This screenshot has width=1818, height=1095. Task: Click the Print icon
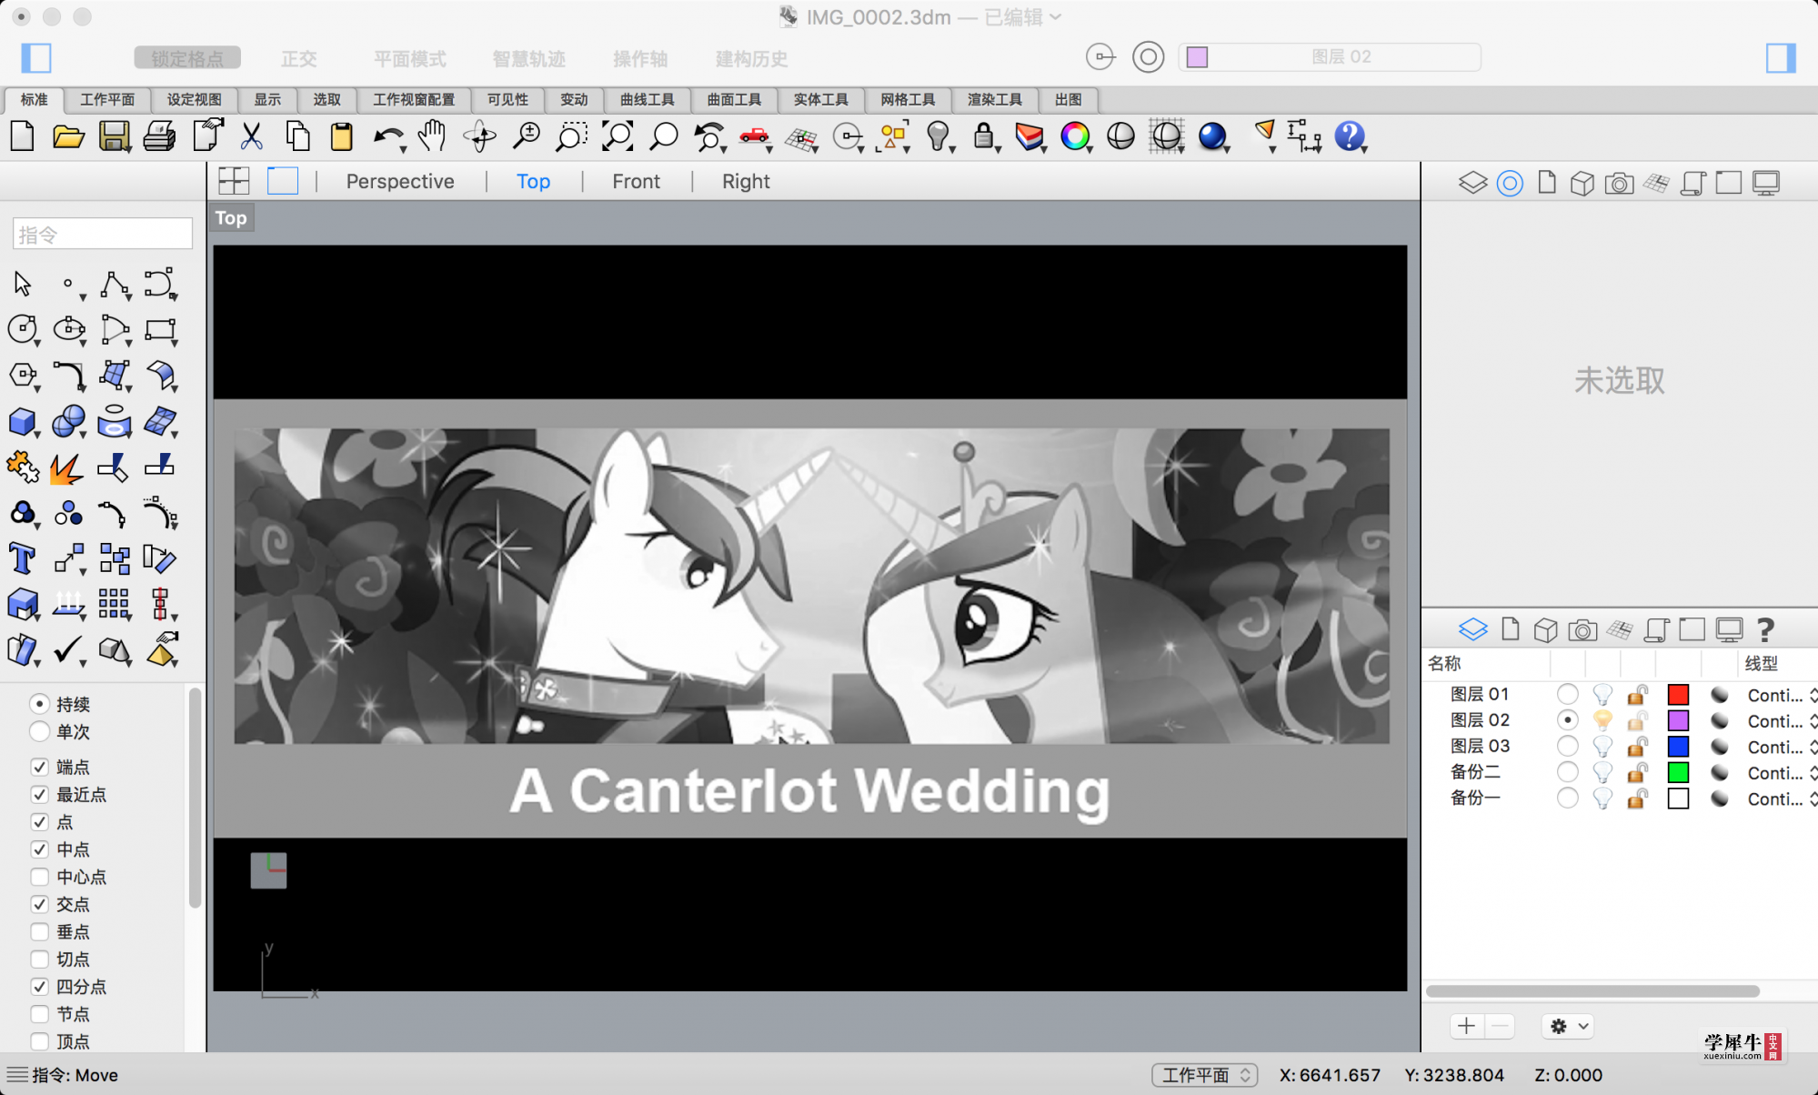pyautogui.click(x=159, y=136)
